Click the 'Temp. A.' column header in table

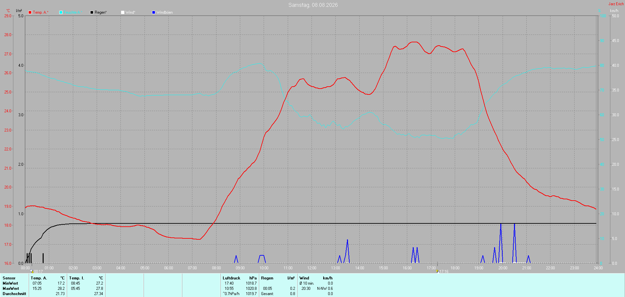point(39,278)
